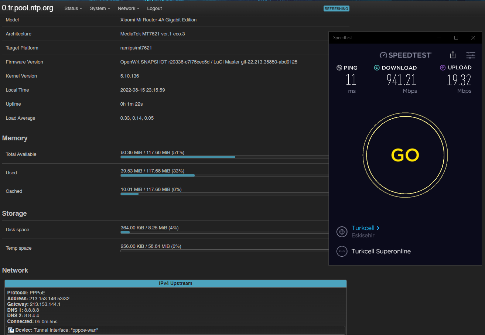Click the 0.tr.pool.ntp.org hostname brand link
This screenshot has width=485, height=335.
coord(28,8)
